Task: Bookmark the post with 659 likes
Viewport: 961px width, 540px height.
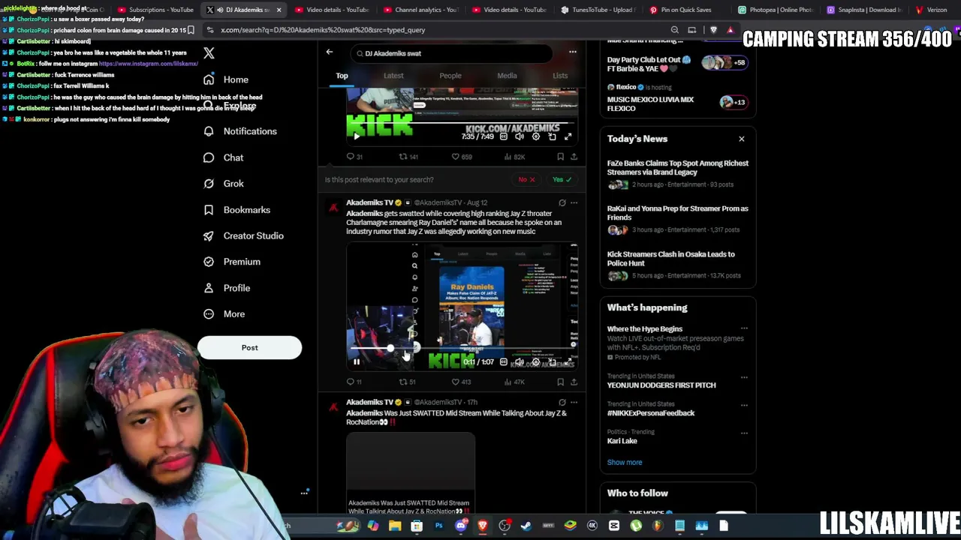Action: (560, 157)
